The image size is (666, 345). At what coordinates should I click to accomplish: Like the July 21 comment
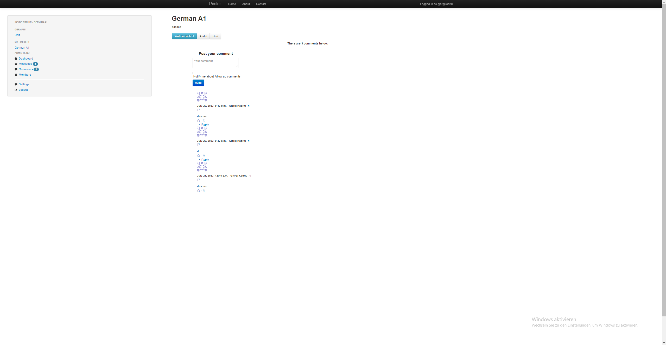click(x=199, y=190)
